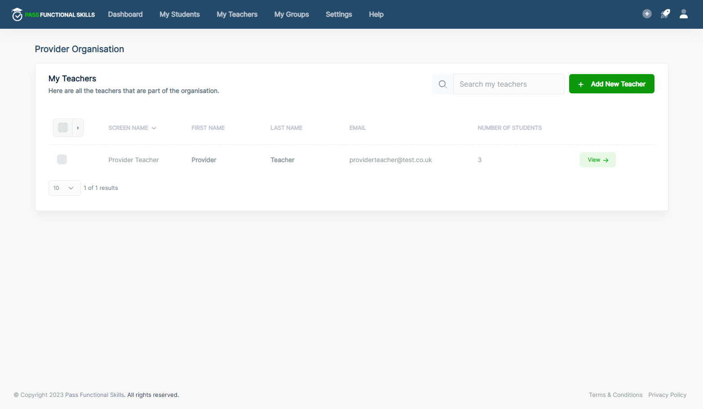Click the First Name column header
The height and width of the screenshot is (409, 703).
(x=208, y=128)
